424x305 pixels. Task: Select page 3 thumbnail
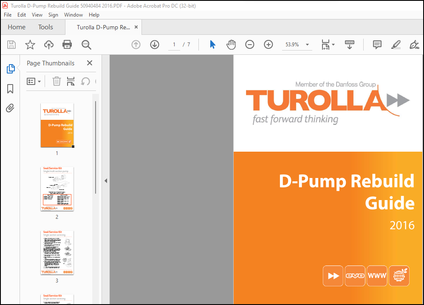pyautogui.click(x=57, y=253)
